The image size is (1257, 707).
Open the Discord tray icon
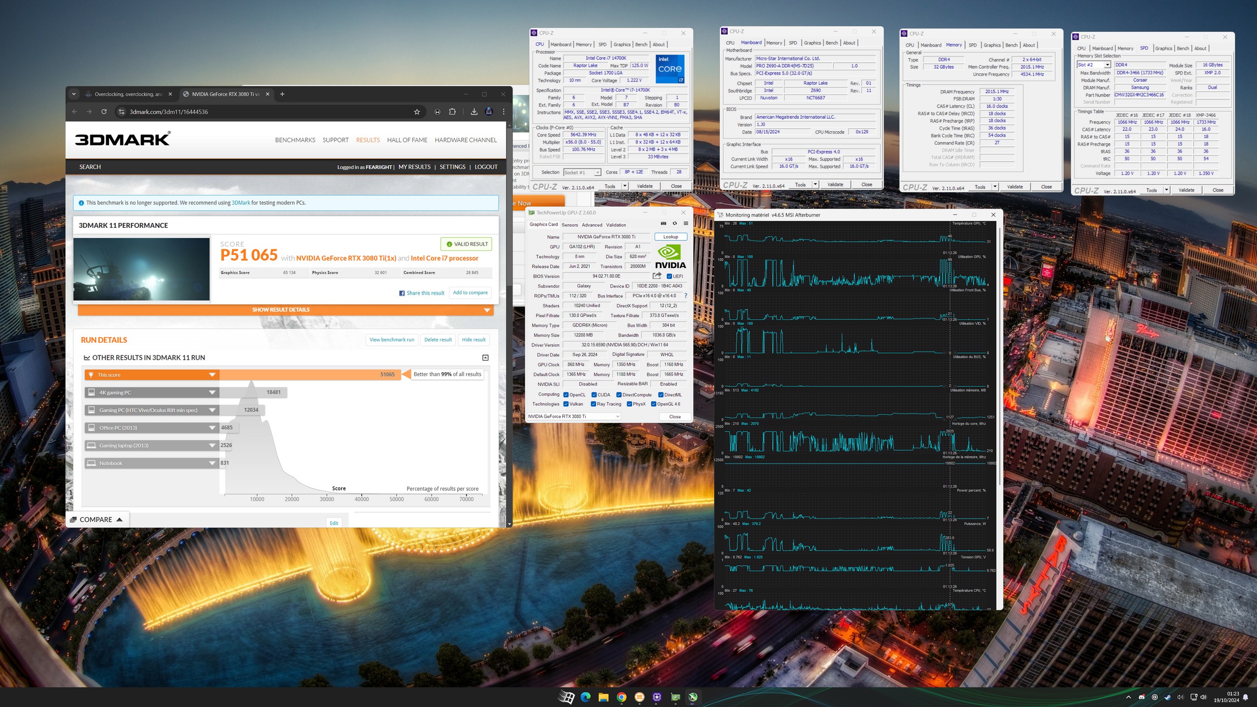click(1142, 697)
